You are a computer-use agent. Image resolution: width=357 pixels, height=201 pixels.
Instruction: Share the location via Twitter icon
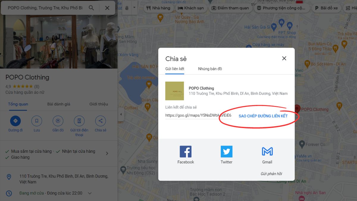click(226, 152)
